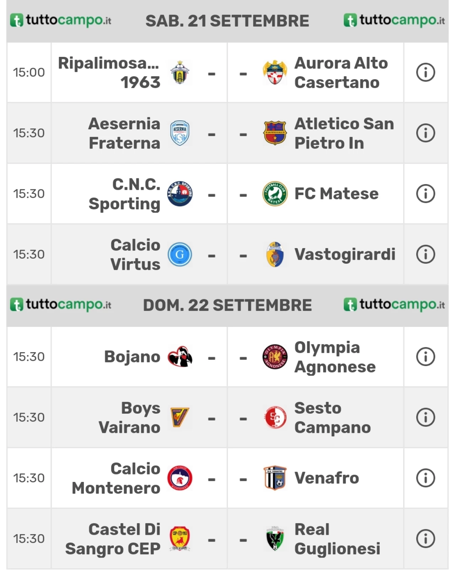Open info icon for Boys Vairano match

(x=425, y=417)
